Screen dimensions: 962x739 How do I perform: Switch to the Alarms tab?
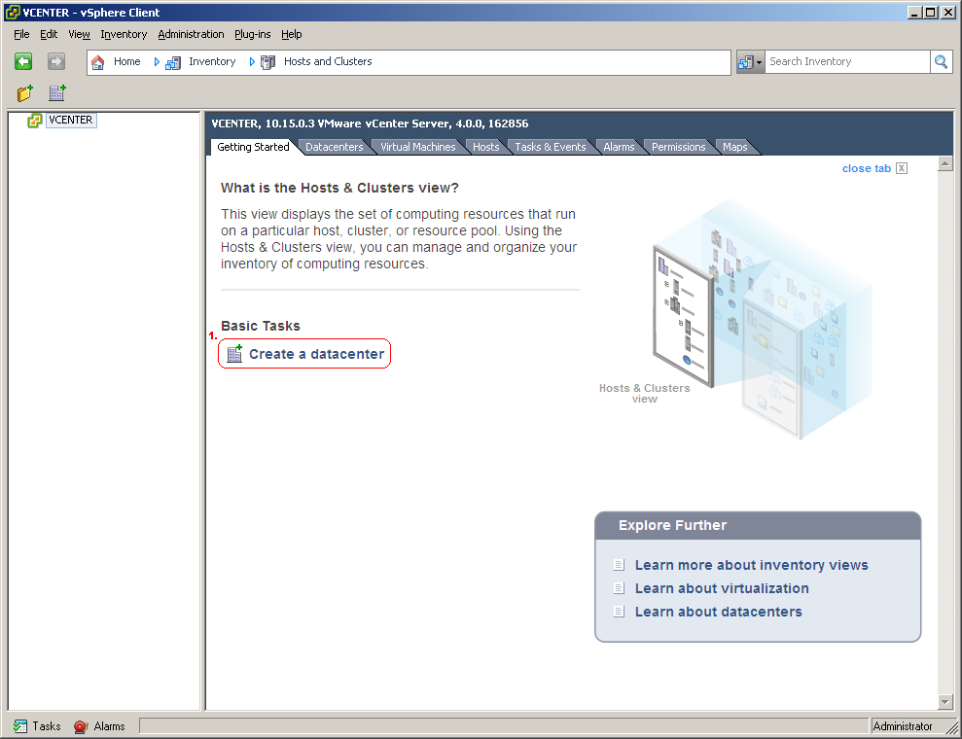click(x=619, y=147)
